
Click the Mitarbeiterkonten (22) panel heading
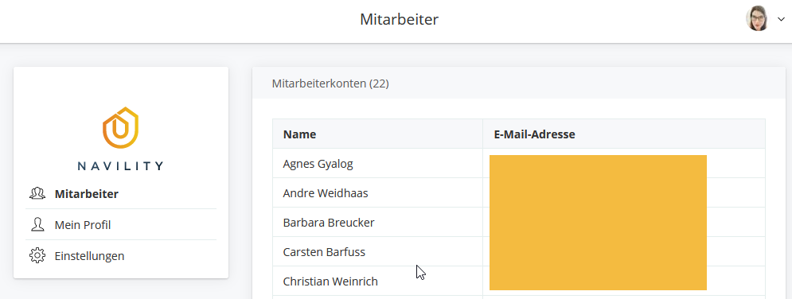(x=330, y=83)
